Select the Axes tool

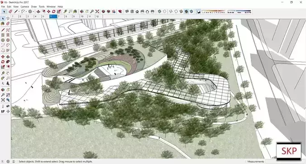tap(3, 84)
